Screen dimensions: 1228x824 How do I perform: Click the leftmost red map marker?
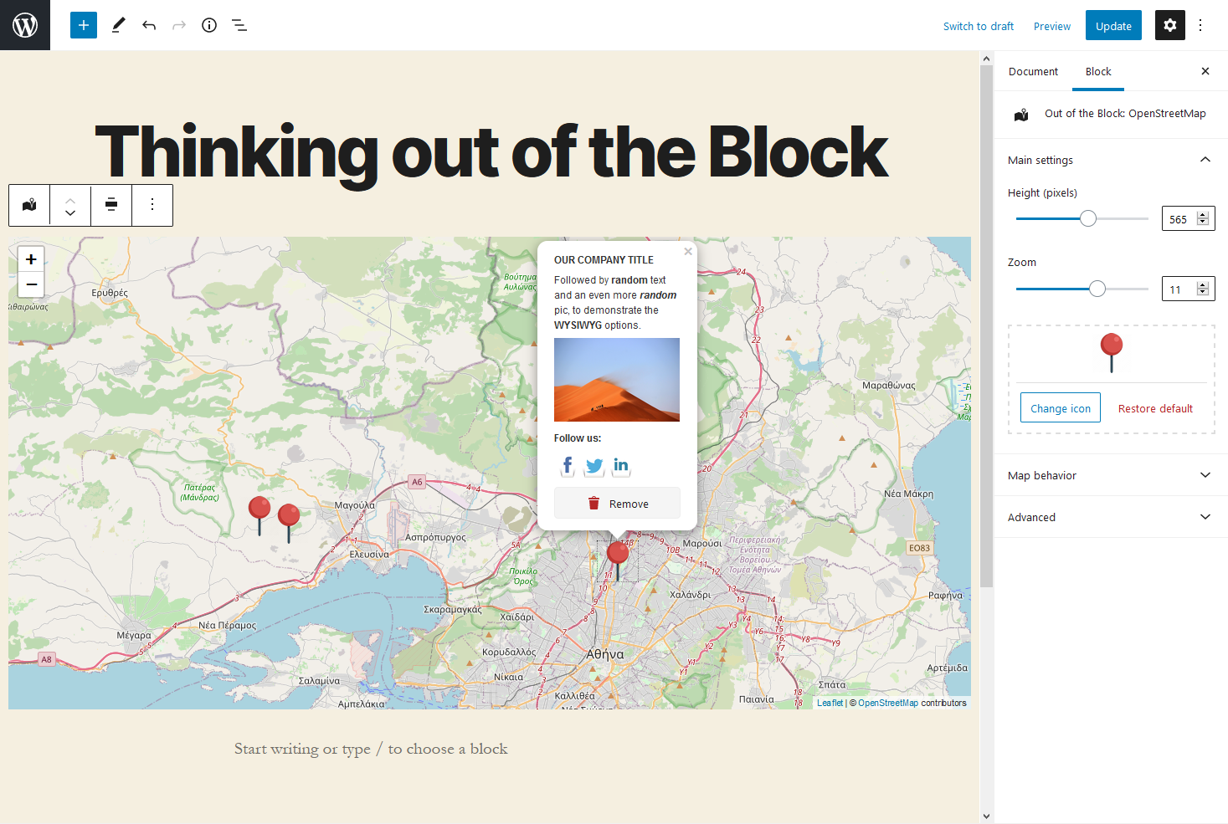coord(259,515)
